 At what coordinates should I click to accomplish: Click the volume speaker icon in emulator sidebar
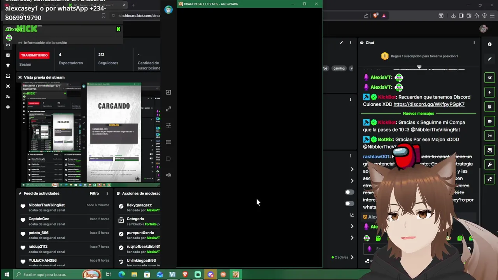coord(168,175)
